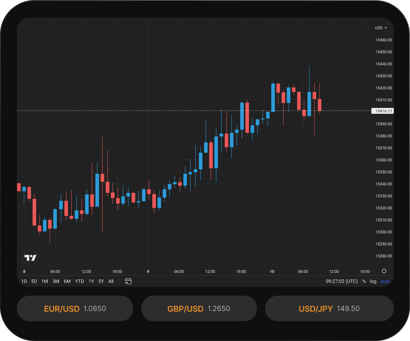Viewport: 410px width, 341px height.
Task: Open chart settings via the gear icon
Action: click(x=384, y=271)
